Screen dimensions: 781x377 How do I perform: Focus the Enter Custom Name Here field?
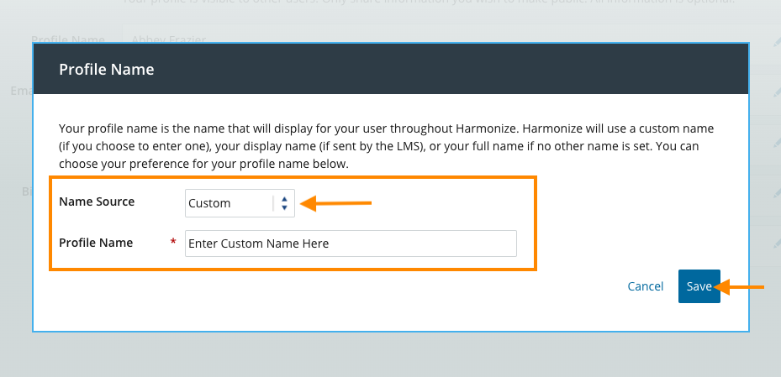350,243
